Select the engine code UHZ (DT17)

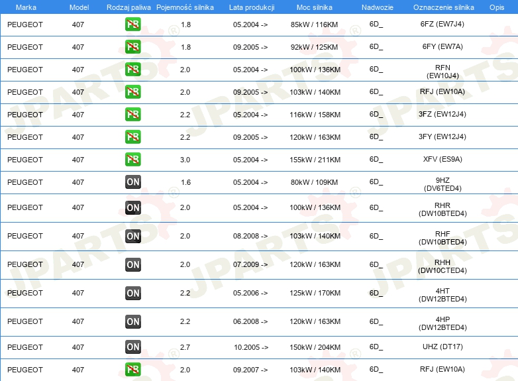442,347
